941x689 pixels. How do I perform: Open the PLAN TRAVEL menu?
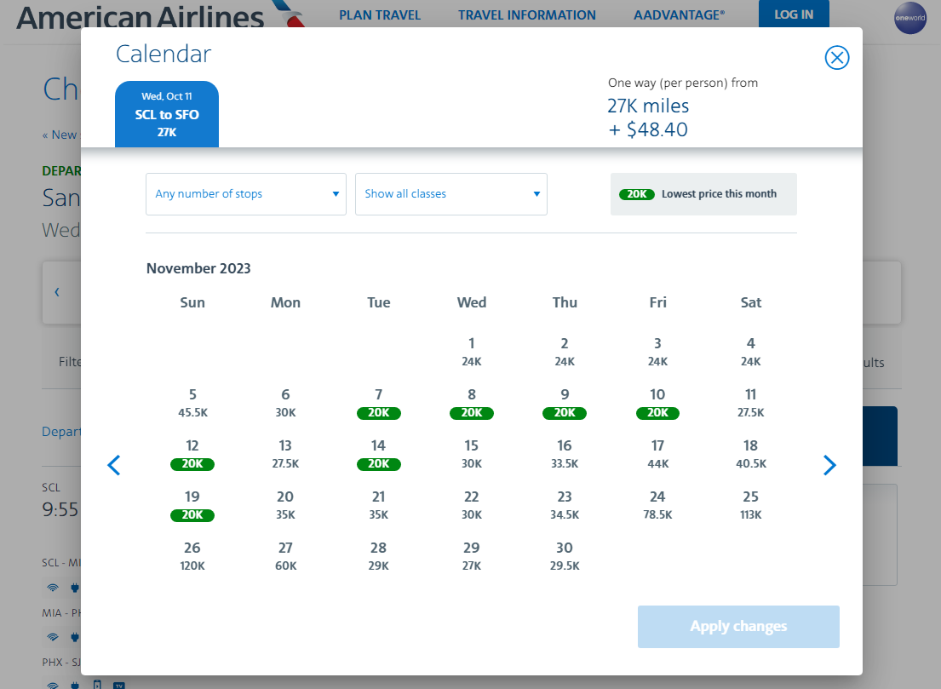(380, 14)
